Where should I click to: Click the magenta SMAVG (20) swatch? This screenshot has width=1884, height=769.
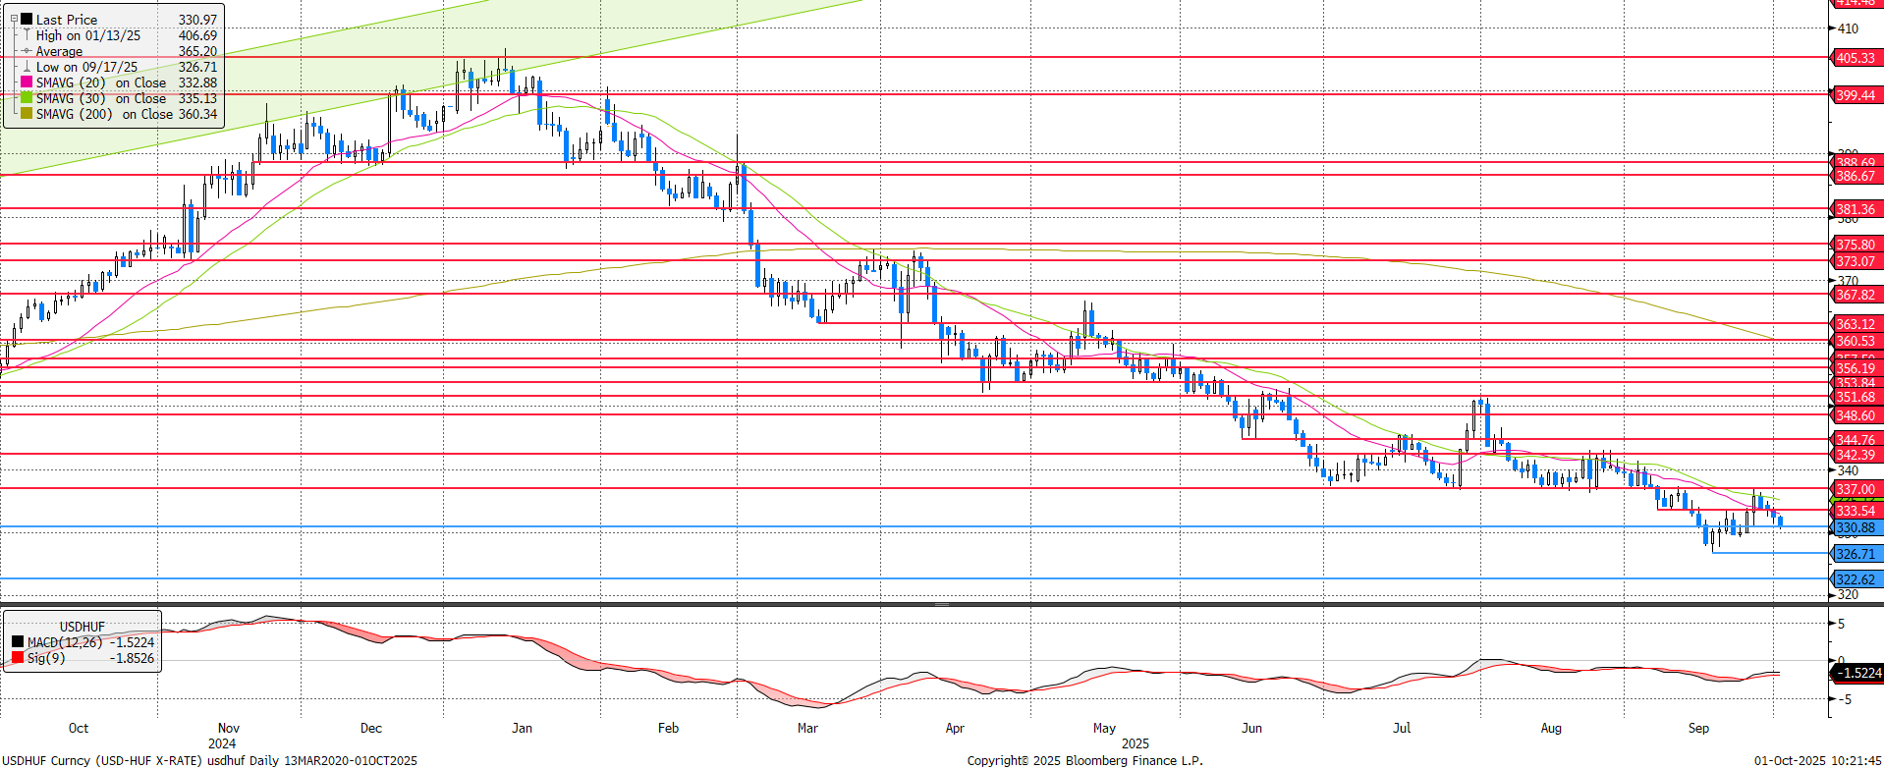tap(27, 82)
